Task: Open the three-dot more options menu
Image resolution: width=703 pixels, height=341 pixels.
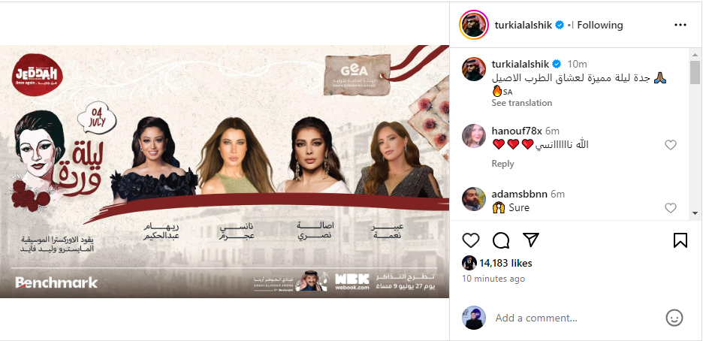Action: coord(680,25)
